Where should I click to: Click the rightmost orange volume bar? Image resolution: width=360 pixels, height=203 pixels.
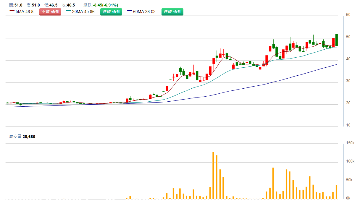pos(337,192)
